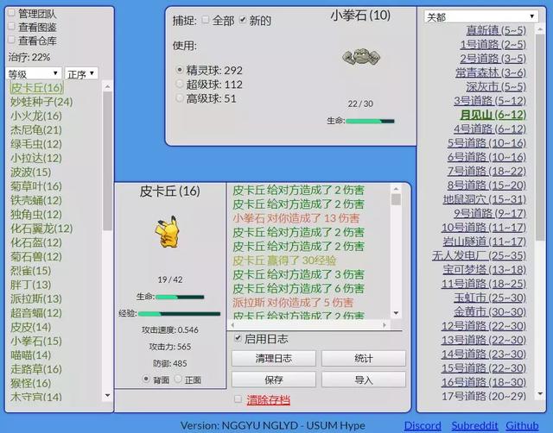Screen dimensions: 553x433
Task: Toggle the 启用日志 checkbox
Action: click(x=238, y=338)
